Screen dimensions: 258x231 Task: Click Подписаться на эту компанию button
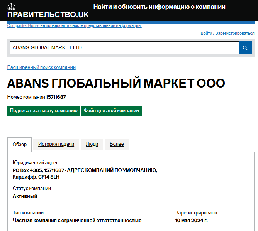(44, 111)
